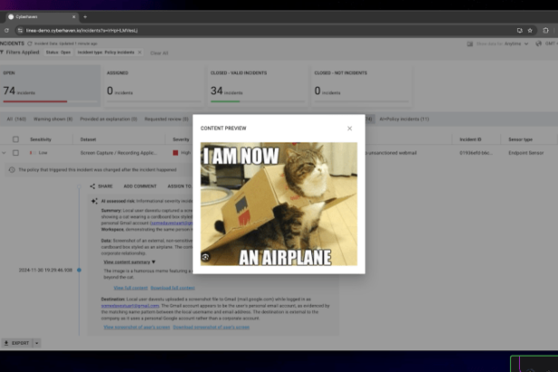Open the Export dropdown arrow

[x=36, y=343]
